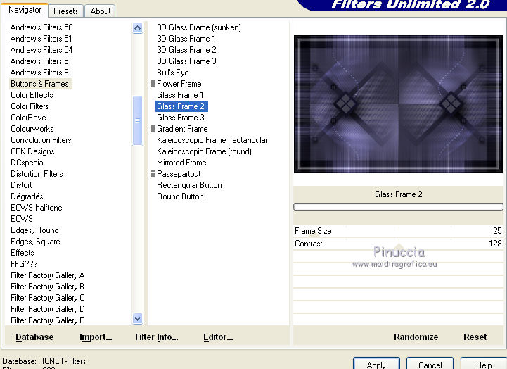This screenshot has width=507, height=369.
Task: Select the 3D Glass Frame (sunken) filter
Action: click(199, 27)
